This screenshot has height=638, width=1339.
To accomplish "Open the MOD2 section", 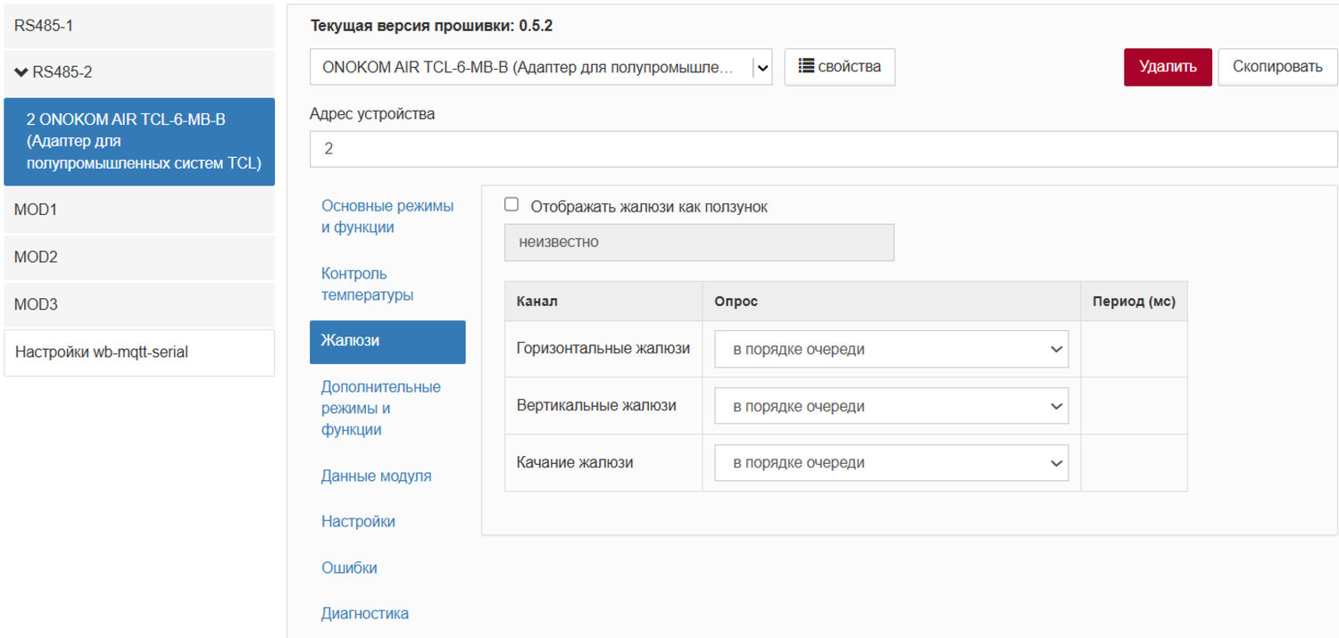I will [x=139, y=257].
